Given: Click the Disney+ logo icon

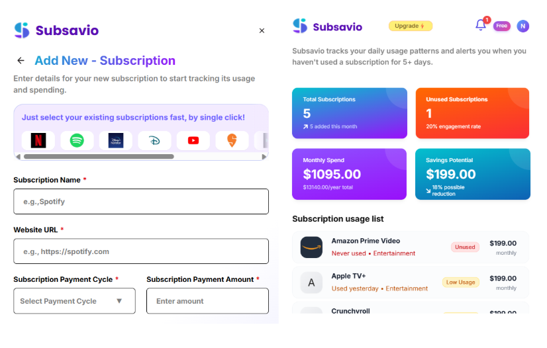Looking at the screenshot, I should click(154, 140).
